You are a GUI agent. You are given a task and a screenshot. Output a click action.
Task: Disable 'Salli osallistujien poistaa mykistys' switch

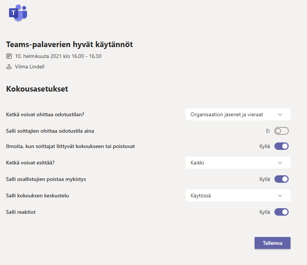pos(281,179)
